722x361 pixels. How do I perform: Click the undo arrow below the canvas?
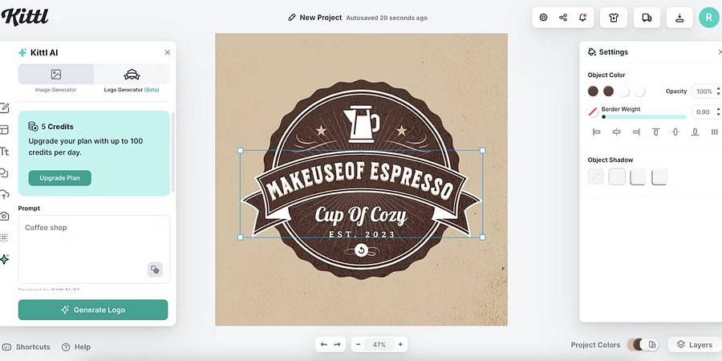(x=324, y=344)
